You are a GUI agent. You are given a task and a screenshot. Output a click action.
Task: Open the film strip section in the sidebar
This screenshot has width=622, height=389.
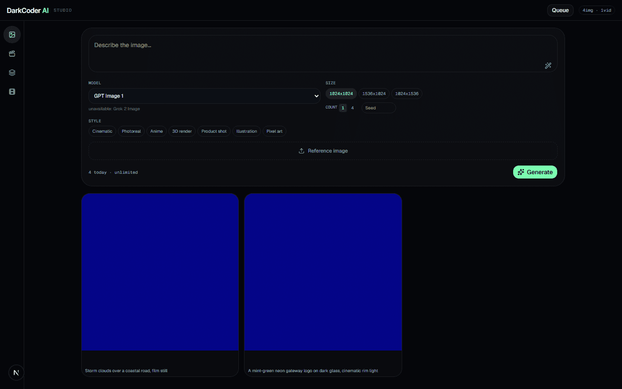[12, 92]
